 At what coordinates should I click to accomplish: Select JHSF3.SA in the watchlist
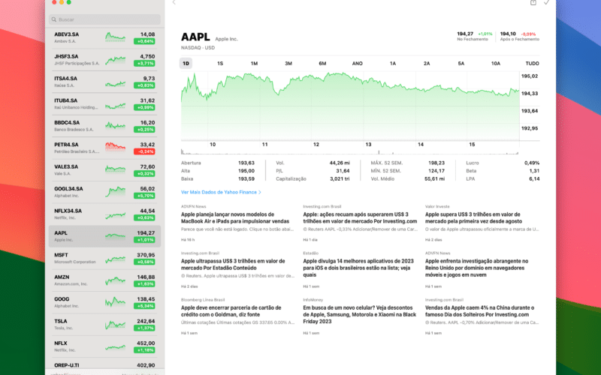click(104, 60)
